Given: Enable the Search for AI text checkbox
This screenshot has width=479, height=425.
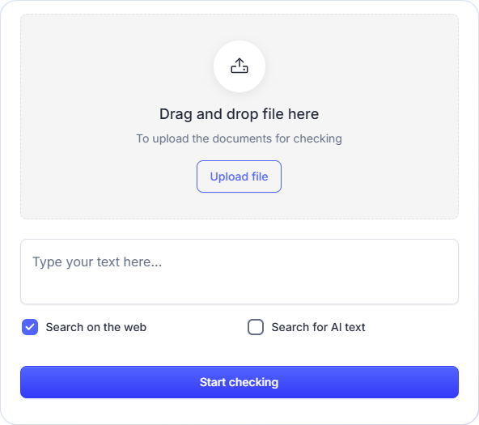Looking at the screenshot, I should tap(256, 327).
